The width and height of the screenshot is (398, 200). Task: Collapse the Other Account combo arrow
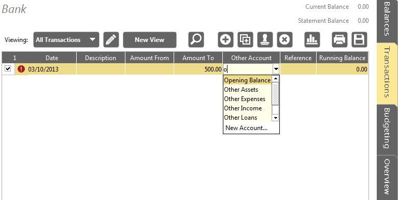(276, 69)
